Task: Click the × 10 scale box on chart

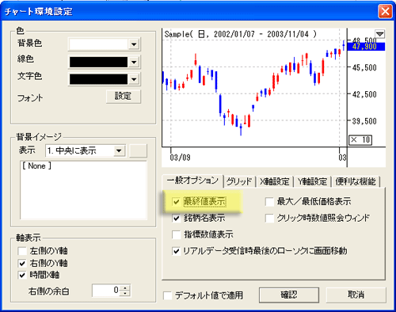Action: pyautogui.click(x=360, y=140)
